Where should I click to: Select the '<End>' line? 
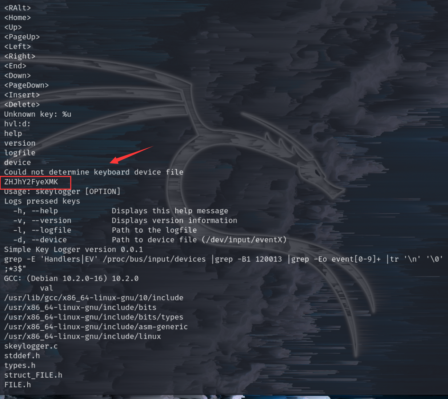[15, 66]
